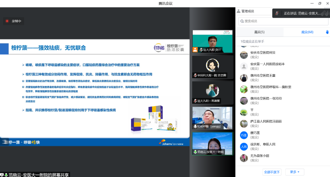Click the 无为县张小丽 avatar
This screenshot has width=330, height=177.
[244, 158]
